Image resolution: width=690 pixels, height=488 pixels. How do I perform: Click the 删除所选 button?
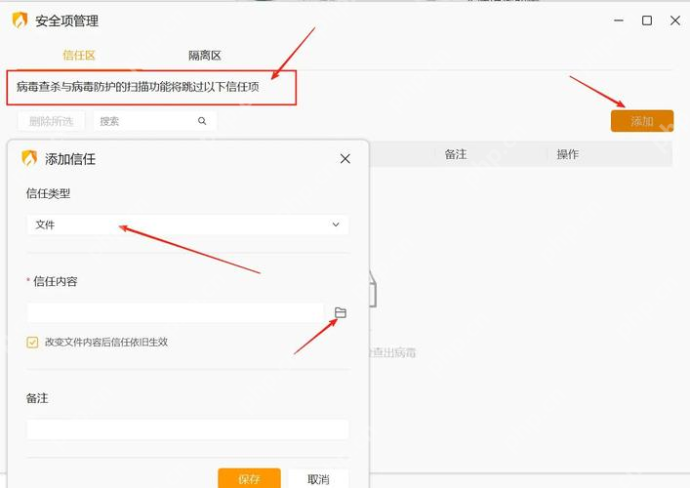pyautogui.click(x=51, y=121)
